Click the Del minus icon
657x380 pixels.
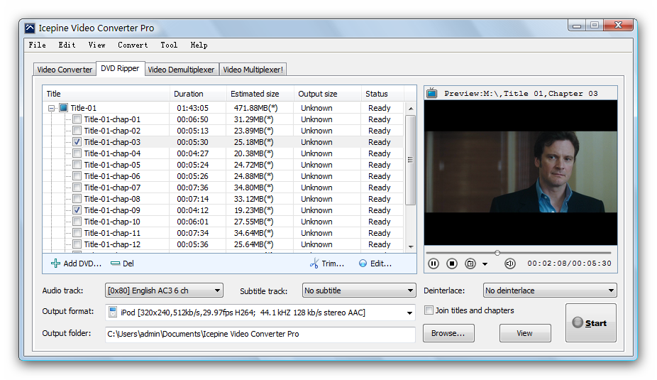tap(115, 264)
